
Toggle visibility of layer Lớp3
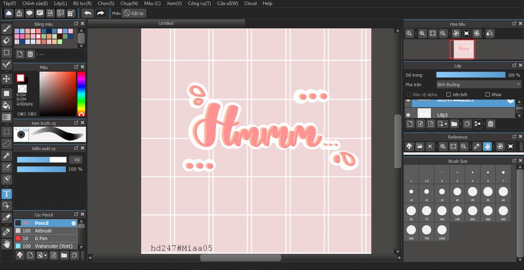pos(408,115)
